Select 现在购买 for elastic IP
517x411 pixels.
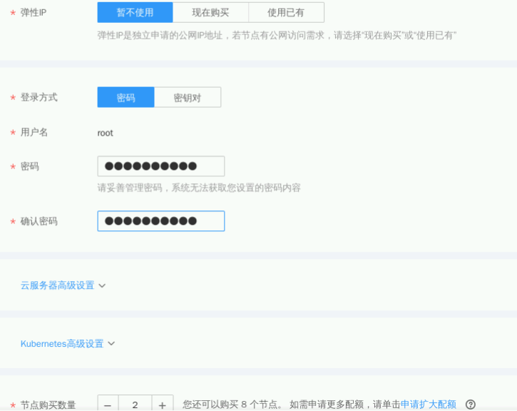210,12
